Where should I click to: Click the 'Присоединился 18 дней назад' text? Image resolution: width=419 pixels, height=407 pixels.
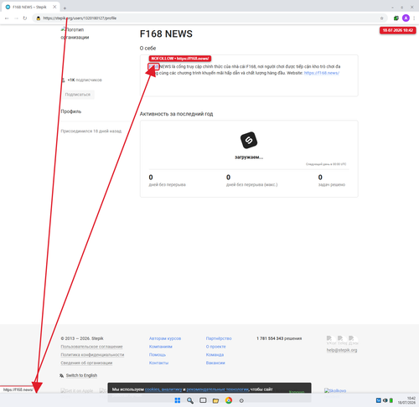pos(91,131)
